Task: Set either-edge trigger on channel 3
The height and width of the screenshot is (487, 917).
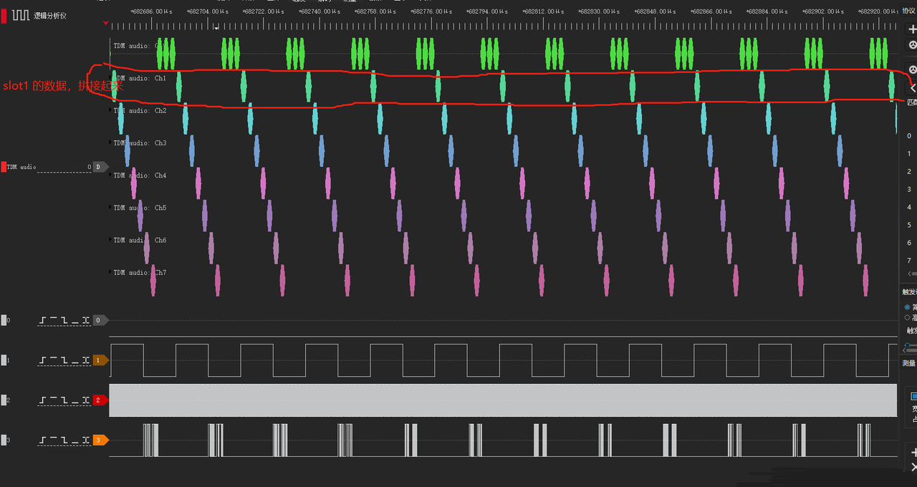Action: pos(86,440)
